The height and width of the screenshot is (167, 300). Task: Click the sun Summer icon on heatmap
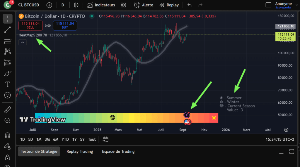[x=214, y=118]
